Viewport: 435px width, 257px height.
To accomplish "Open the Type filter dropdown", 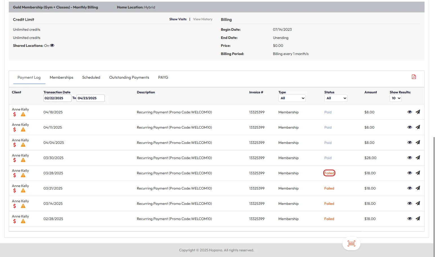I will click(x=292, y=98).
